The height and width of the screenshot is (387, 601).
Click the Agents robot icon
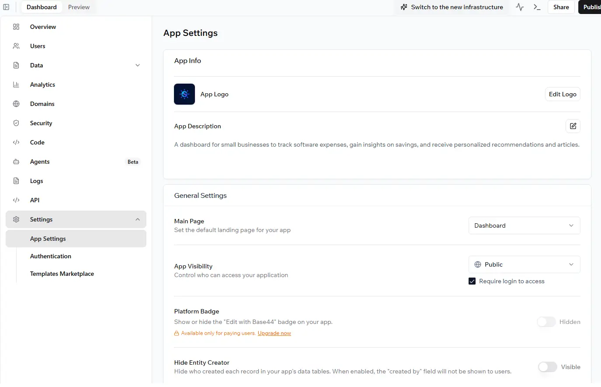(16, 162)
